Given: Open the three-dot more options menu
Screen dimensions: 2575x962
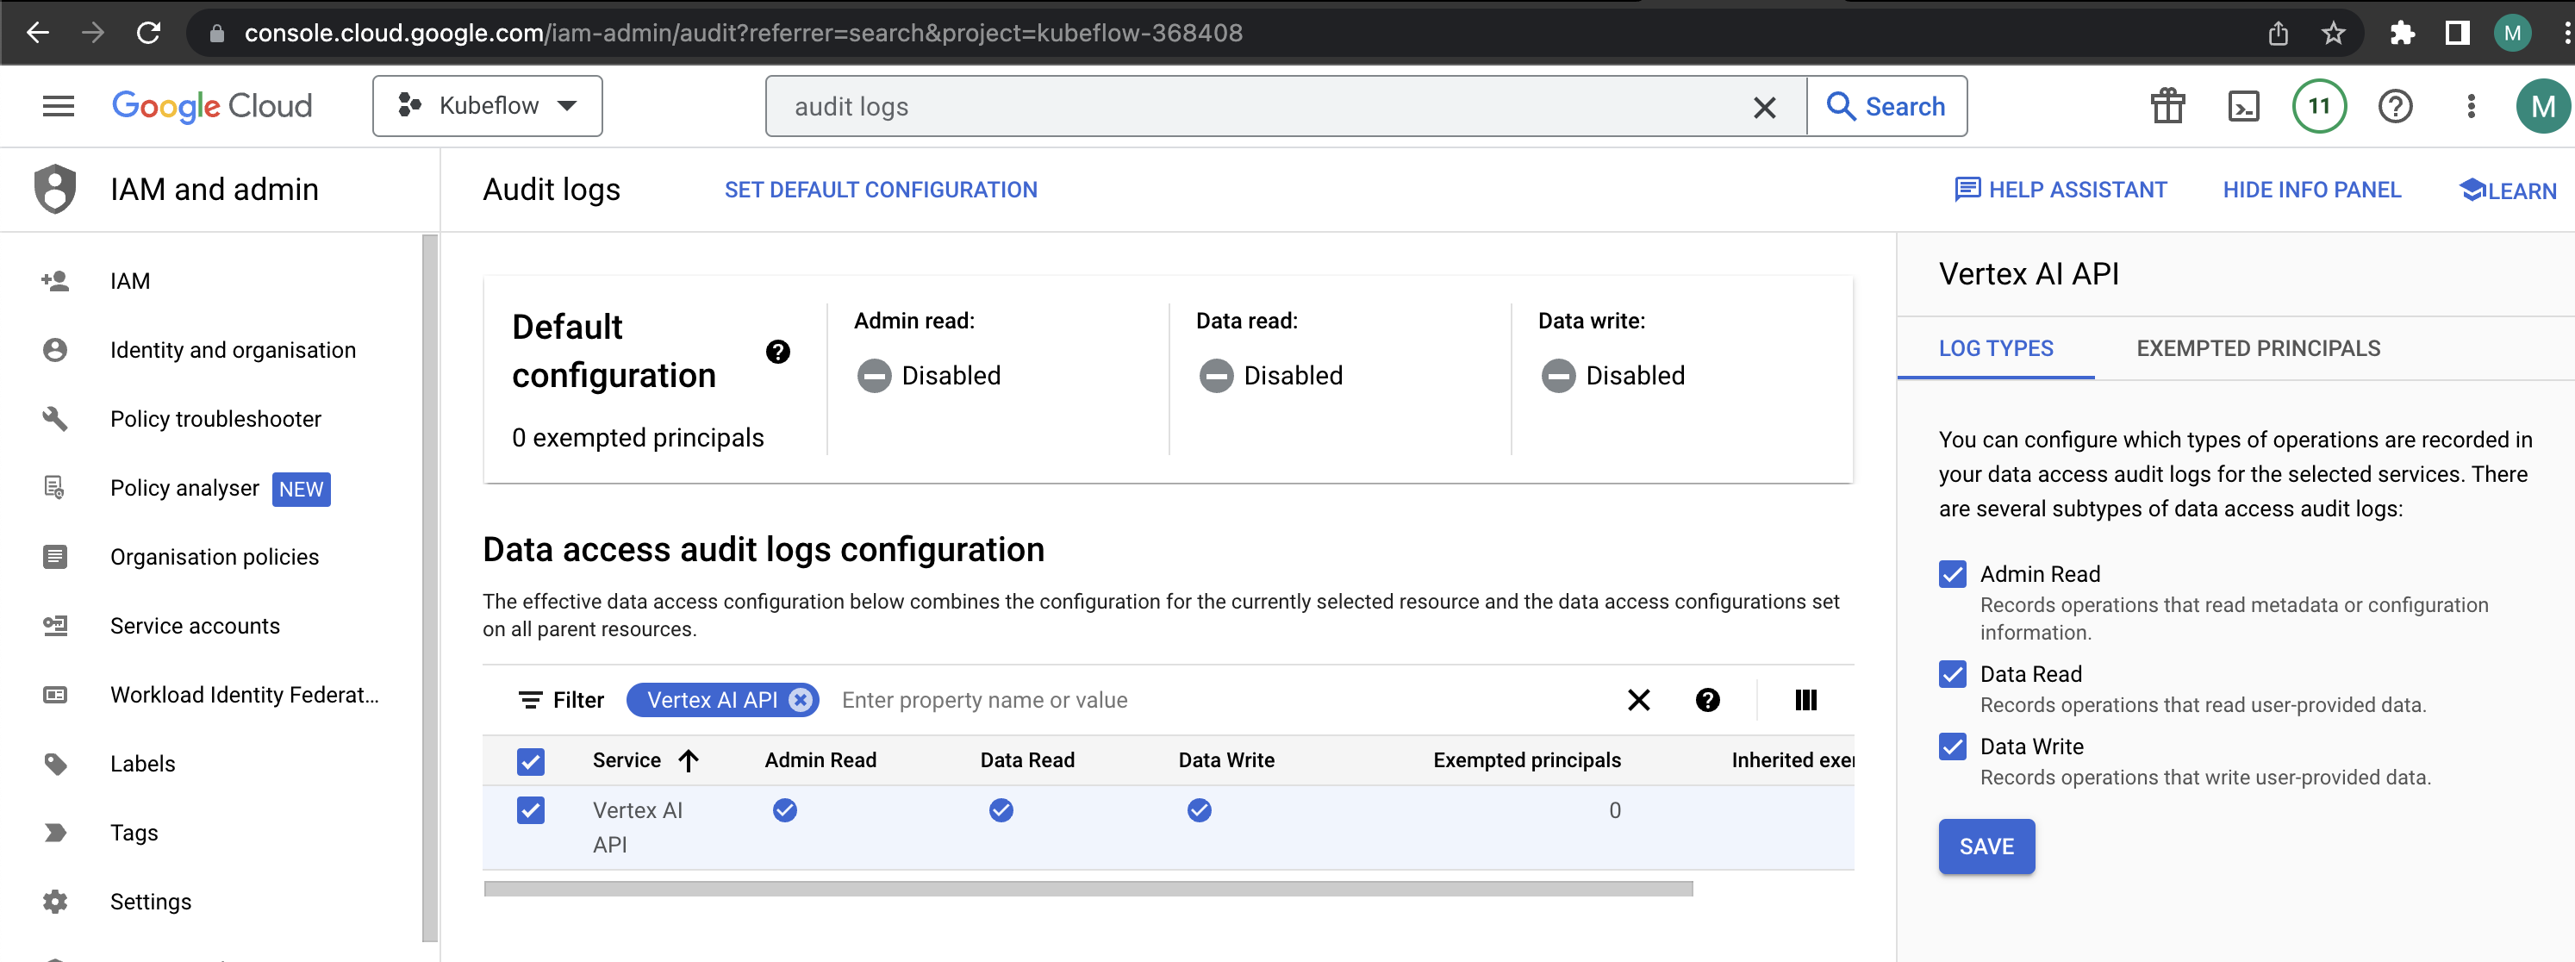Looking at the screenshot, I should point(2470,106).
